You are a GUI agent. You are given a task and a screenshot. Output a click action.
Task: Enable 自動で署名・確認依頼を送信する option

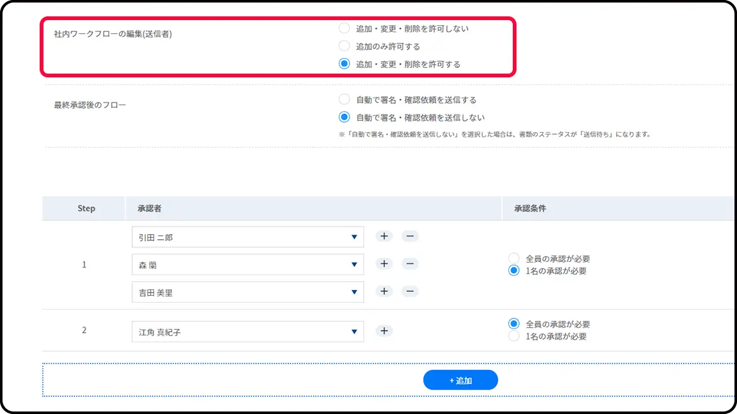[344, 99]
